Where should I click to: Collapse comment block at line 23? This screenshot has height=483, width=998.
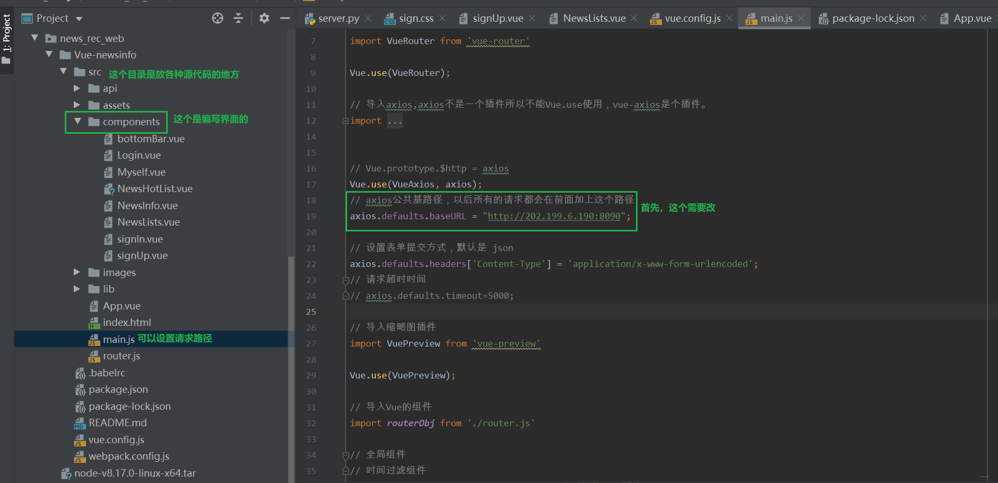point(345,280)
